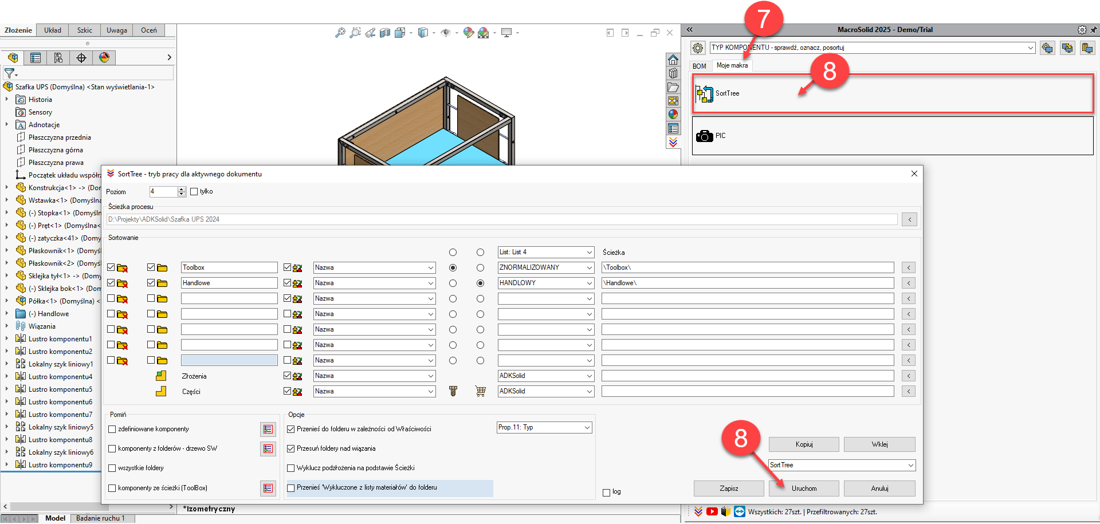The height and width of the screenshot is (524, 1100).
Task: Click the tree filter funnel icon
Action: tap(10, 73)
